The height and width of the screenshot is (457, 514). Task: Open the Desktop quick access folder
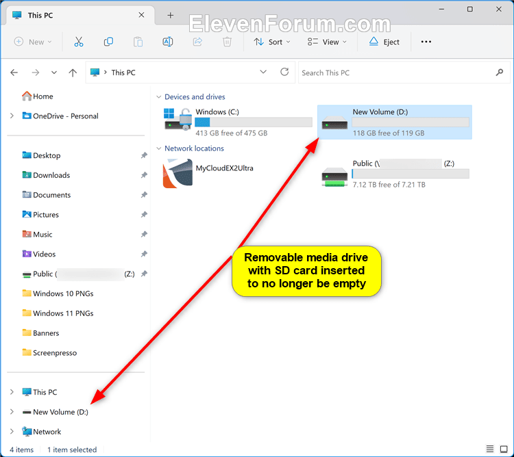coord(41,155)
